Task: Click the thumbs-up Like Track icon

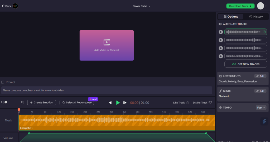Action: tap(188, 103)
